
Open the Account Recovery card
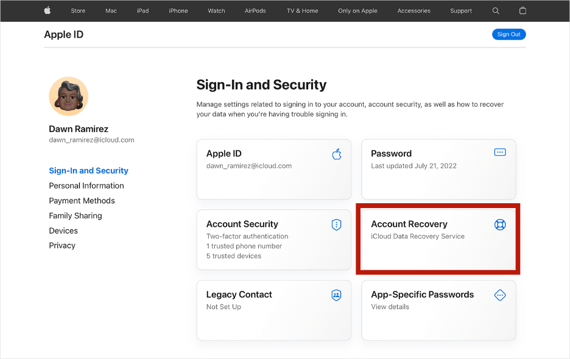(x=438, y=240)
